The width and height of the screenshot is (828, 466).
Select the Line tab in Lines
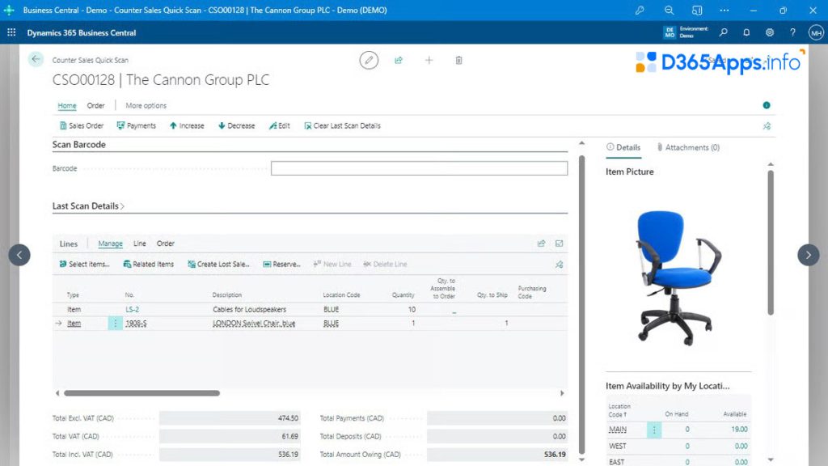click(x=139, y=244)
